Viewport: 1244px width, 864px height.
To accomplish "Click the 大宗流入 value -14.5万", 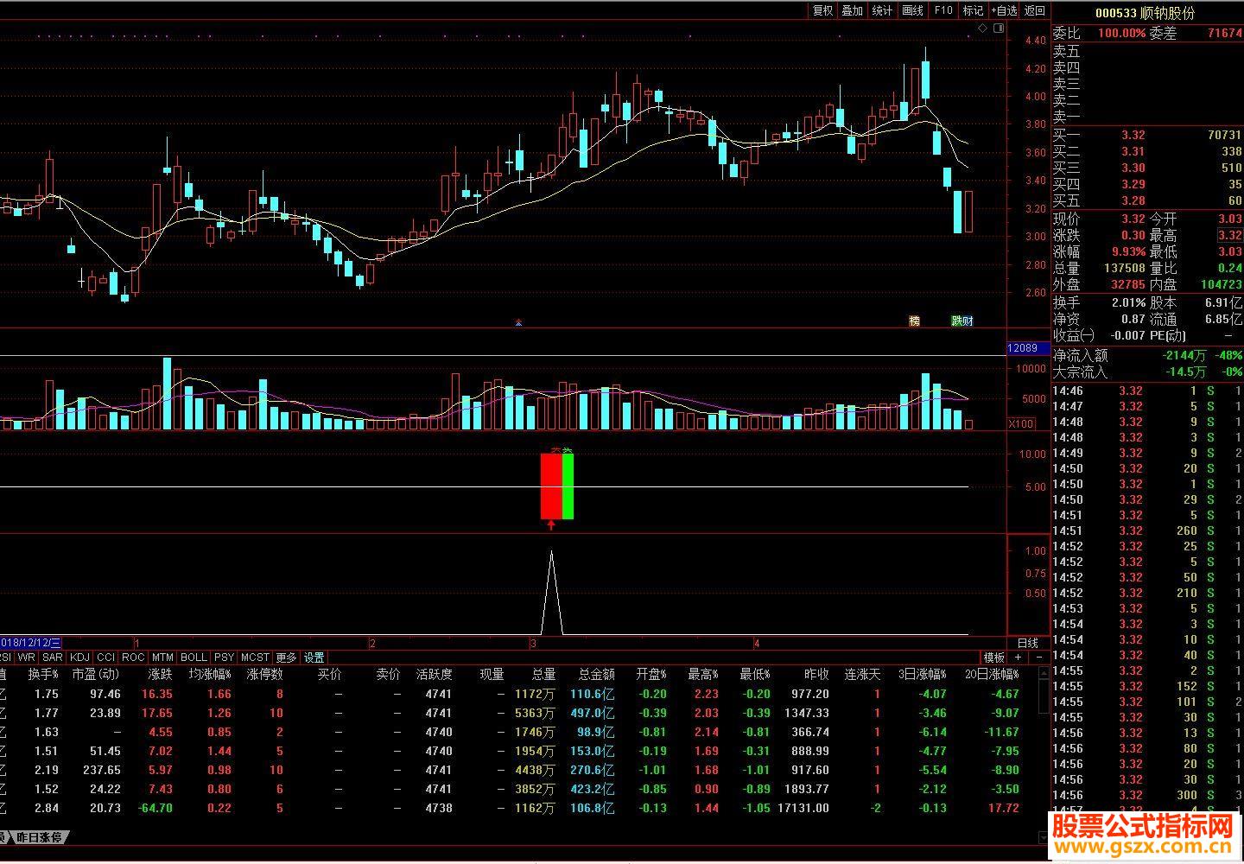I will [x=1185, y=372].
